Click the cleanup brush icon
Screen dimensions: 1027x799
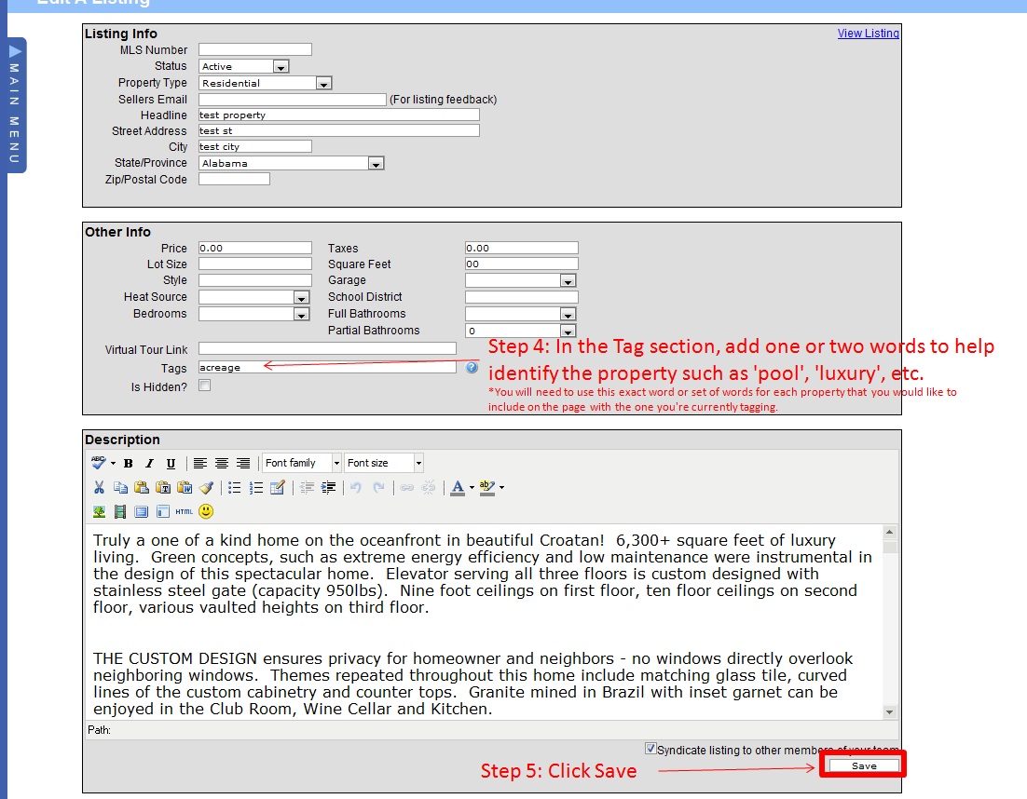(x=206, y=488)
